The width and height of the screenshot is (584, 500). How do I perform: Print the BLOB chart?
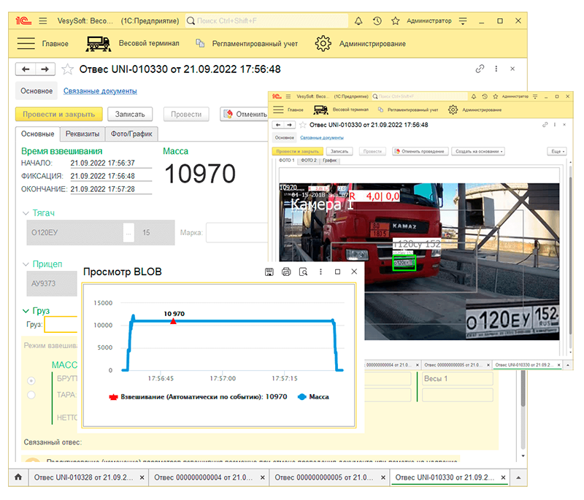pyautogui.click(x=286, y=272)
